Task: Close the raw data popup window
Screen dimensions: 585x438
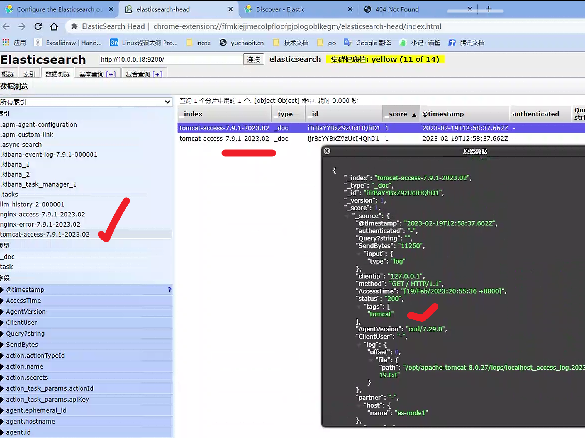Action: [x=327, y=151]
